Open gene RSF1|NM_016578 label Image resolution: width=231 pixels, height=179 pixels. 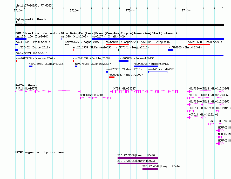26,88
